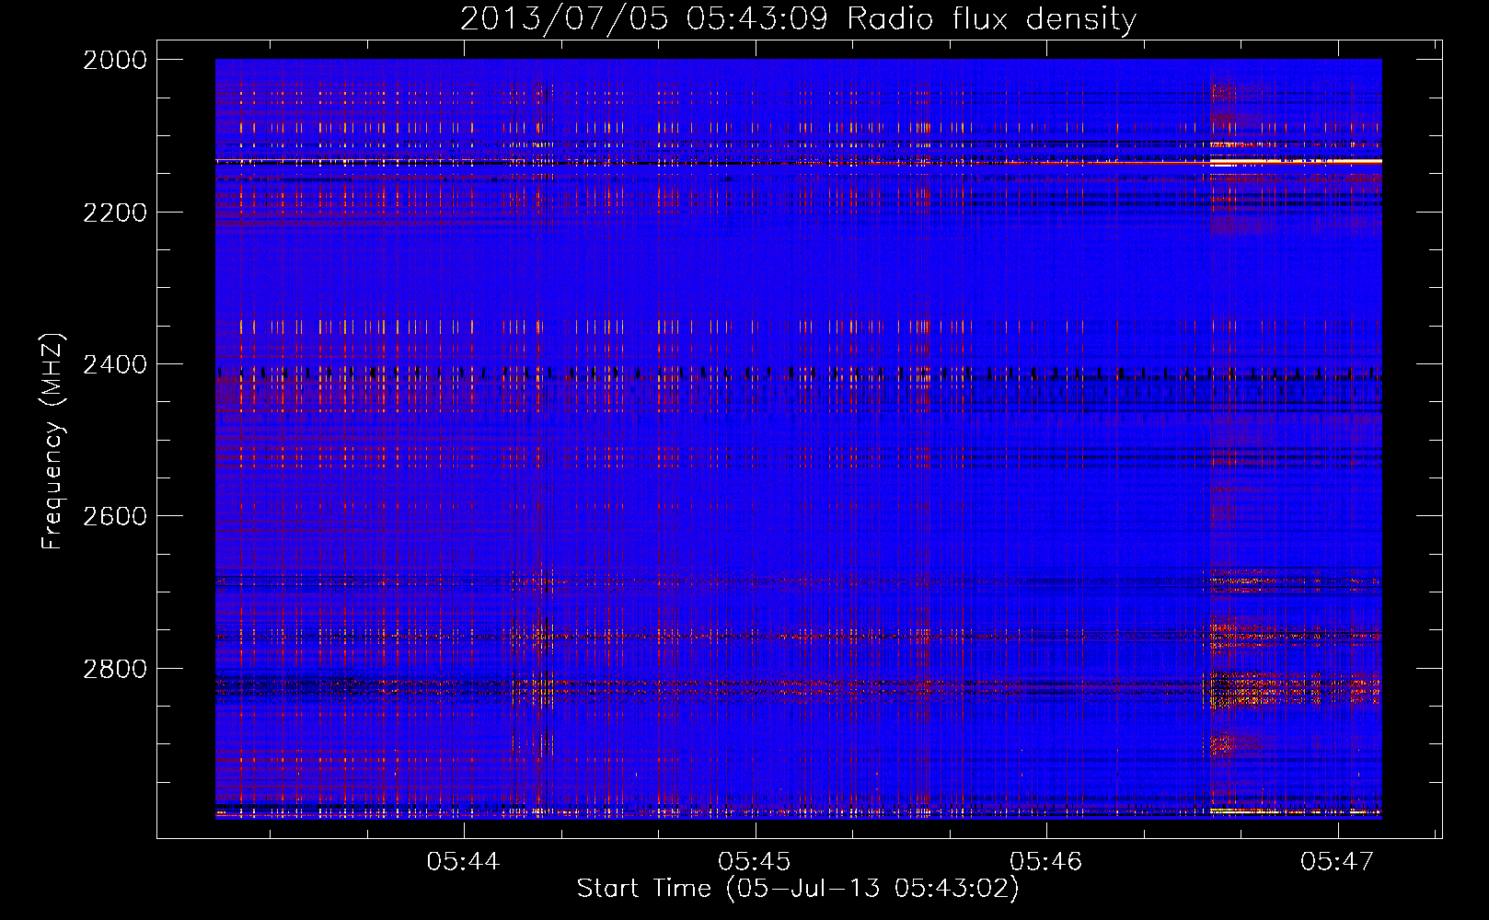Click the 'Start Time (05-Jul-13 05:43:02)' axis label
The width and height of the screenshot is (1489, 920).
pyautogui.click(x=798, y=889)
